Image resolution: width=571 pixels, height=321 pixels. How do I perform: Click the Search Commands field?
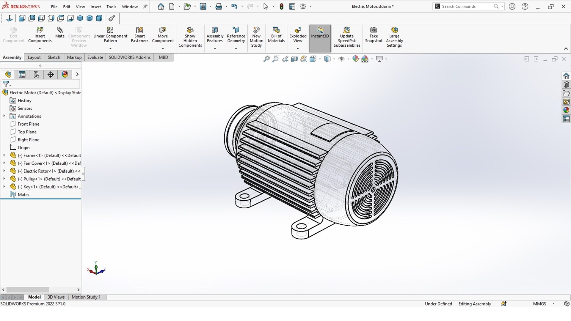pyautogui.click(x=468, y=6)
